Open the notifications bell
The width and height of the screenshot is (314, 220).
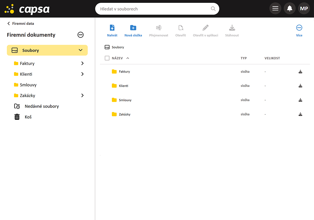[289, 9]
